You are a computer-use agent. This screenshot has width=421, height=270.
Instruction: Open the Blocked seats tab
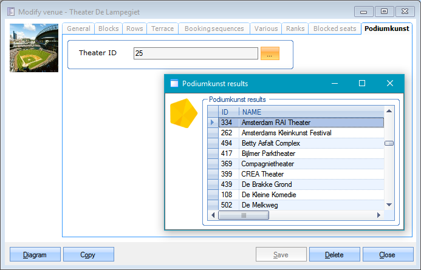point(334,29)
